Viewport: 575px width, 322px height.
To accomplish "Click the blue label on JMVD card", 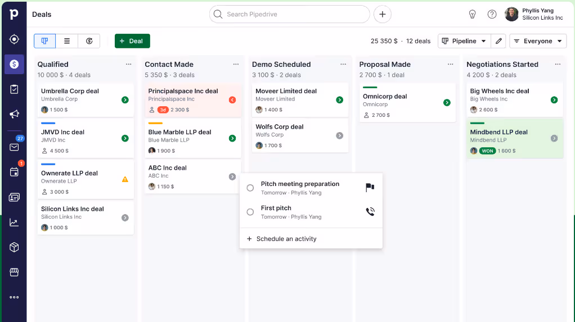I will [48, 124].
